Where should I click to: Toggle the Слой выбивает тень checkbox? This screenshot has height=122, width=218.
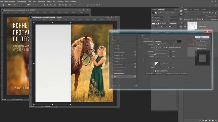pos(155,71)
